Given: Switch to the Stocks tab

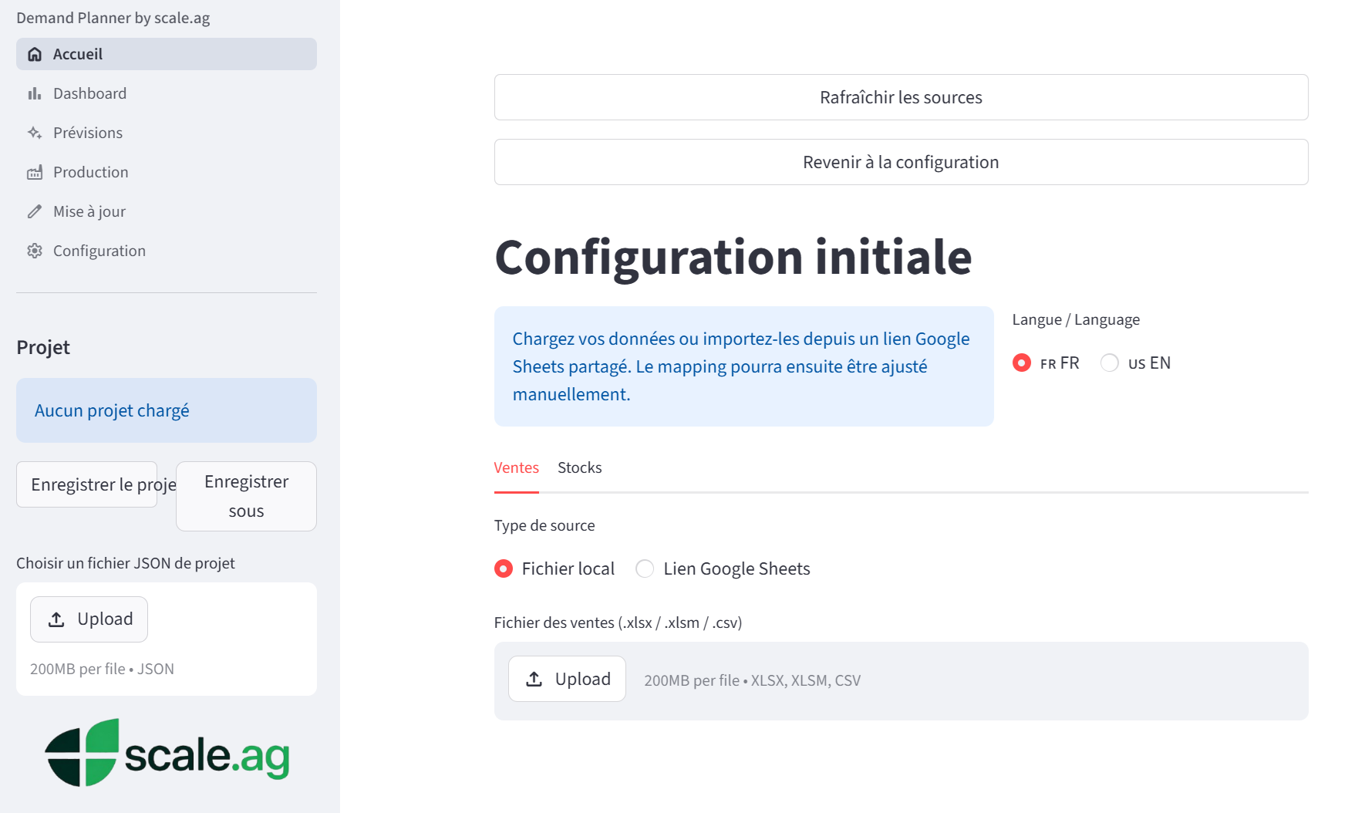Looking at the screenshot, I should [580, 467].
